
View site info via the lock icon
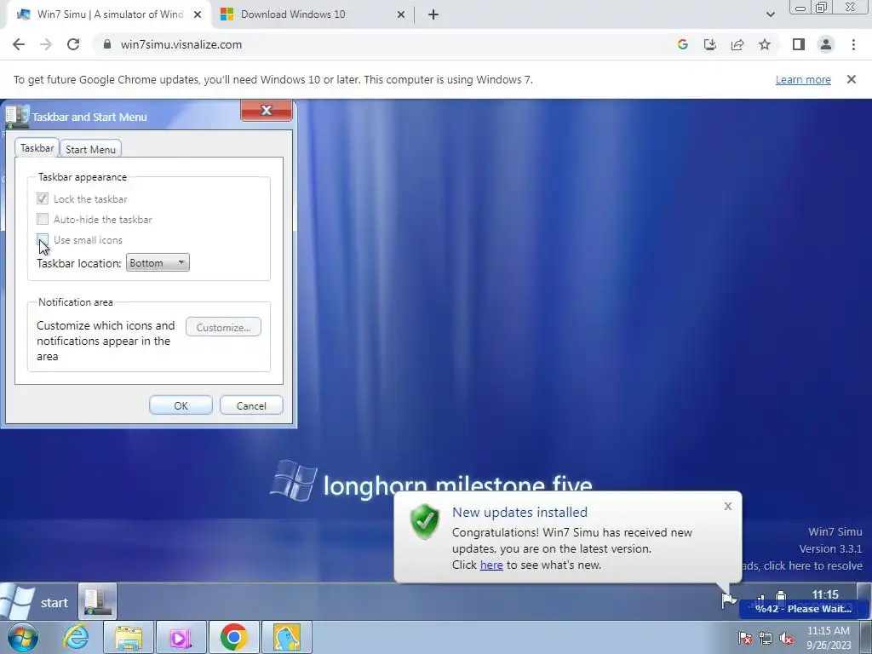pyautogui.click(x=107, y=44)
